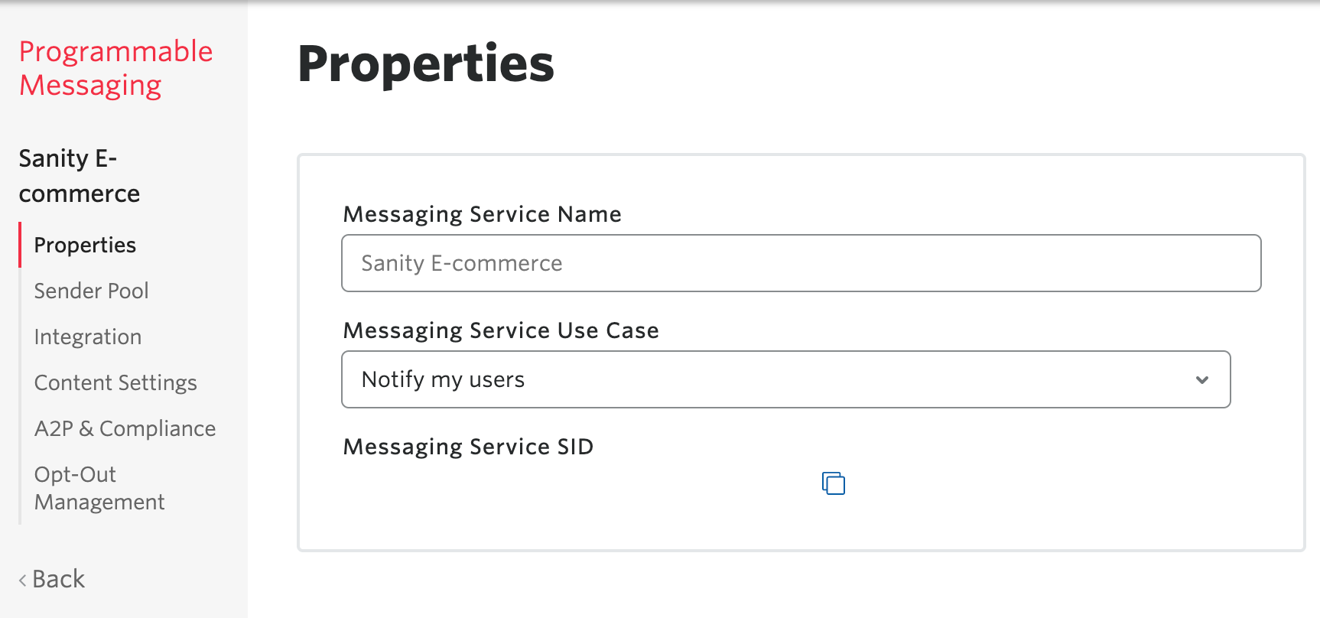Click the copy Messaging Service SID icon
The height and width of the screenshot is (618, 1320).
tap(834, 483)
